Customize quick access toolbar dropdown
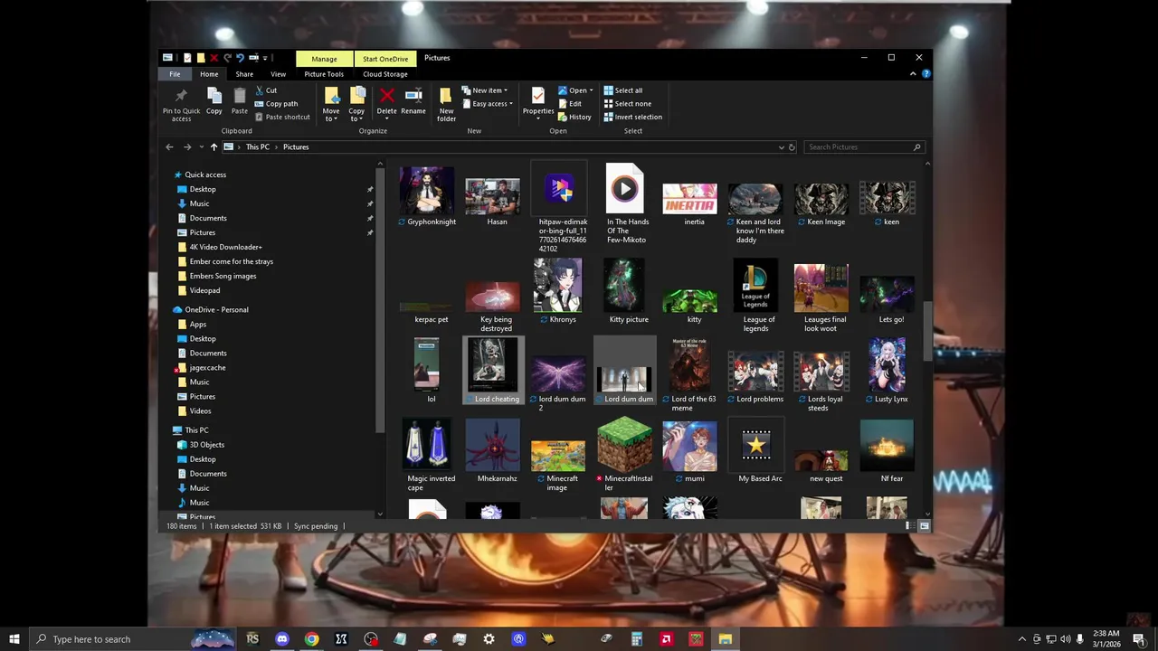1158x651 pixels. 265,58
